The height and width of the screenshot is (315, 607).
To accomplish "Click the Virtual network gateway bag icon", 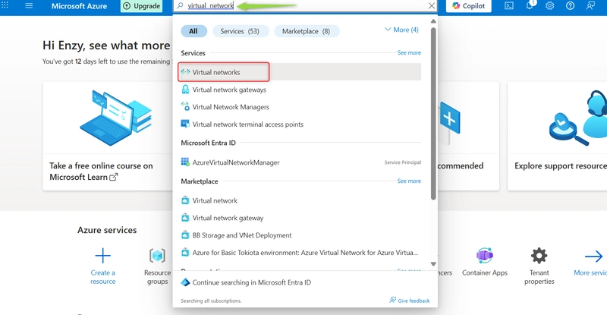I will pyautogui.click(x=185, y=218).
